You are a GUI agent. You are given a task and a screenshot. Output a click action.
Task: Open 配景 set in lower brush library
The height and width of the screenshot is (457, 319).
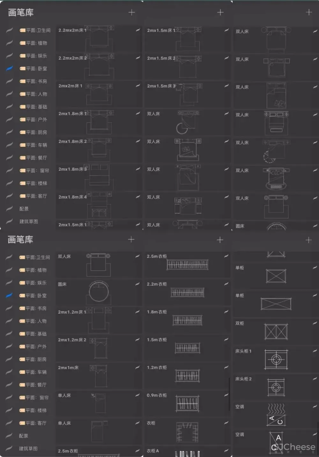point(24,436)
